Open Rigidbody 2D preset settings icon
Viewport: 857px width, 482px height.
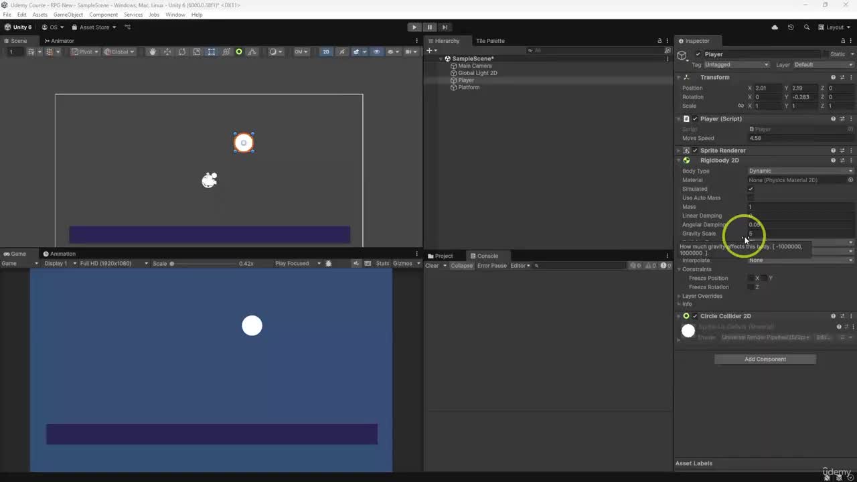842,161
